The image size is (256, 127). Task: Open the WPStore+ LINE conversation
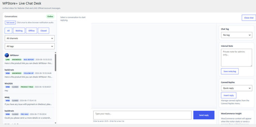point(29,59)
